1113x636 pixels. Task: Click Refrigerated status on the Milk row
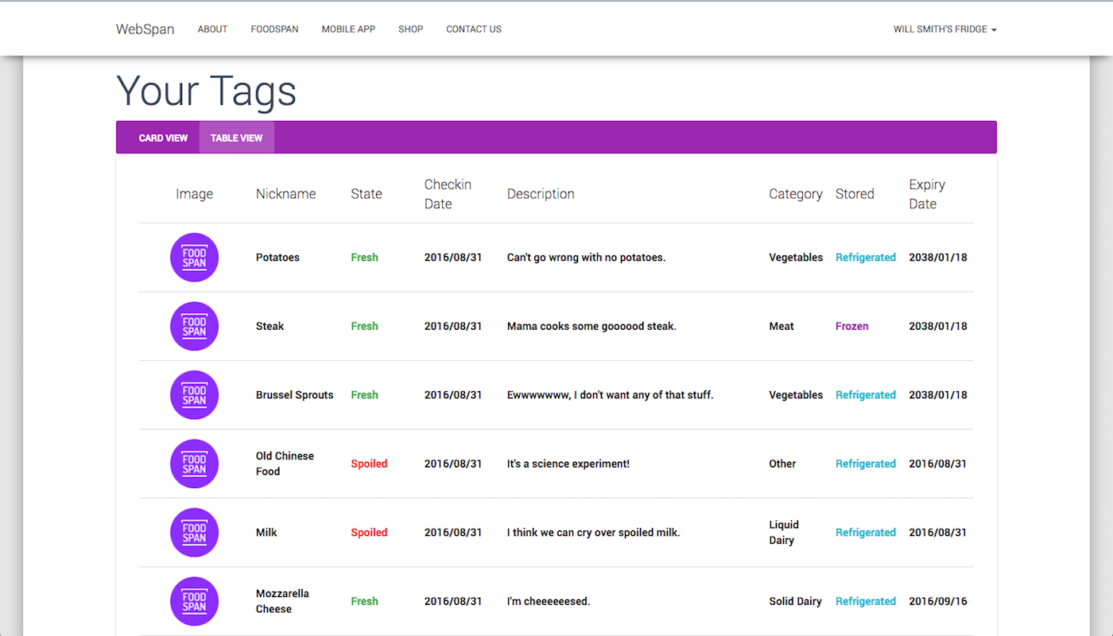(x=865, y=533)
